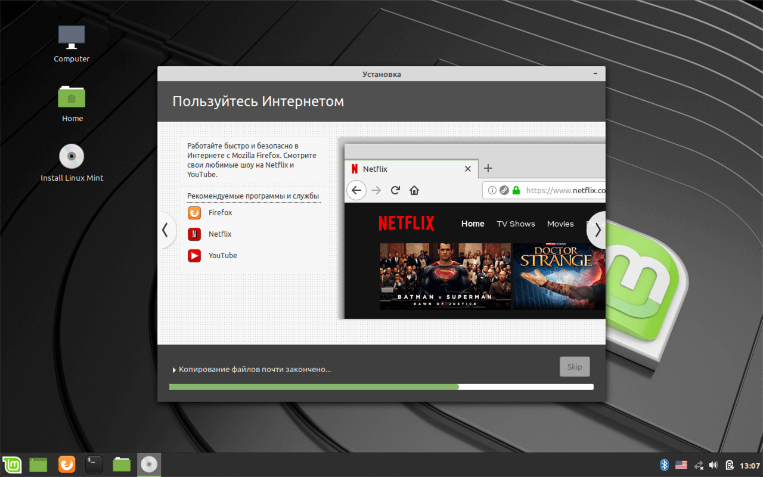The height and width of the screenshot is (477, 763).
Task: Click the Batman v Superman thumbnail
Action: 445,276
